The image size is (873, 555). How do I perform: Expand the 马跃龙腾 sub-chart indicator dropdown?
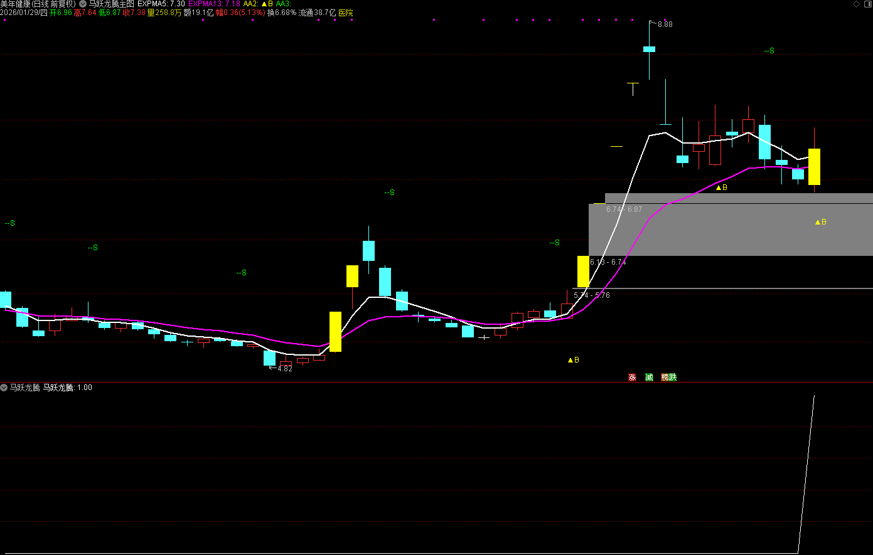point(4,388)
